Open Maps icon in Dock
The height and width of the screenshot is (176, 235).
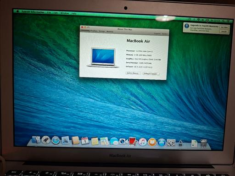click(104, 141)
